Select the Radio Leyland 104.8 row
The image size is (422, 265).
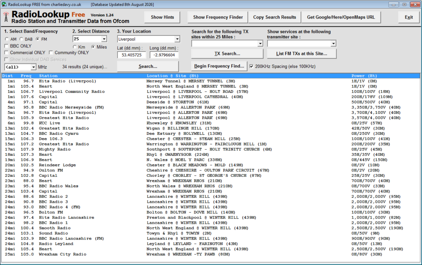[211, 244]
